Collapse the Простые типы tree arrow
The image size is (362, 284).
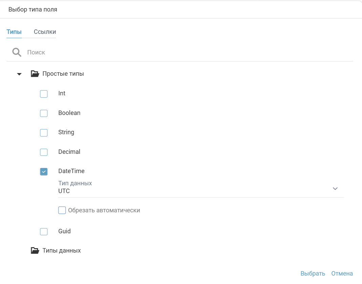[19, 74]
